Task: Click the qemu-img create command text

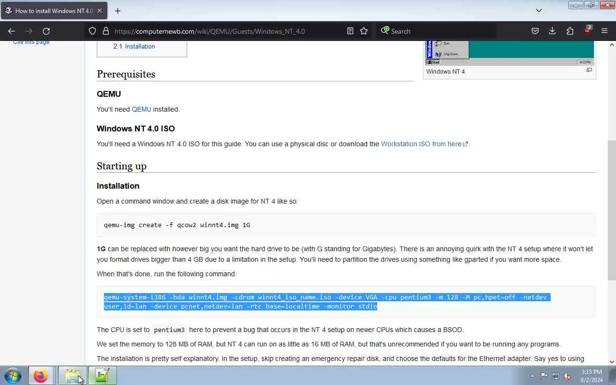Action: (x=177, y=225)
